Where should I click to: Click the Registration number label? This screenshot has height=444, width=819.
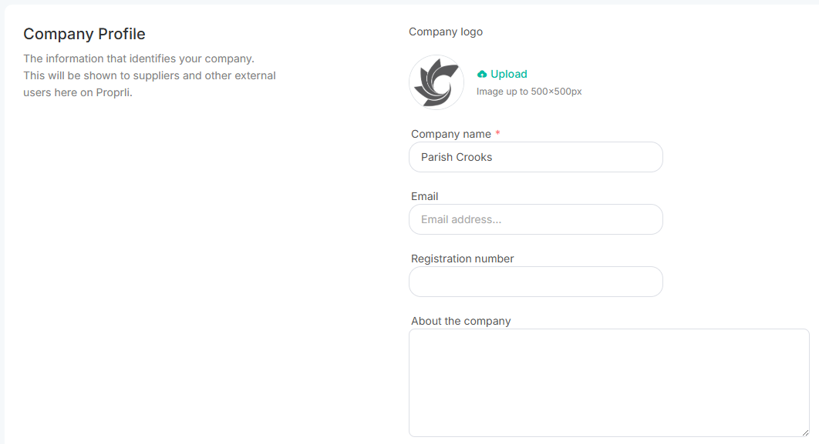[x=462, y=259]
